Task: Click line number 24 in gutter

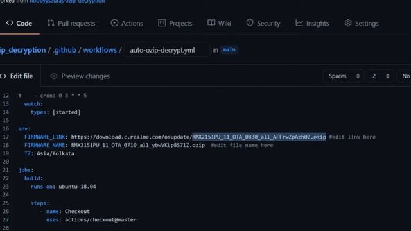Action: (x=6, y=195)
